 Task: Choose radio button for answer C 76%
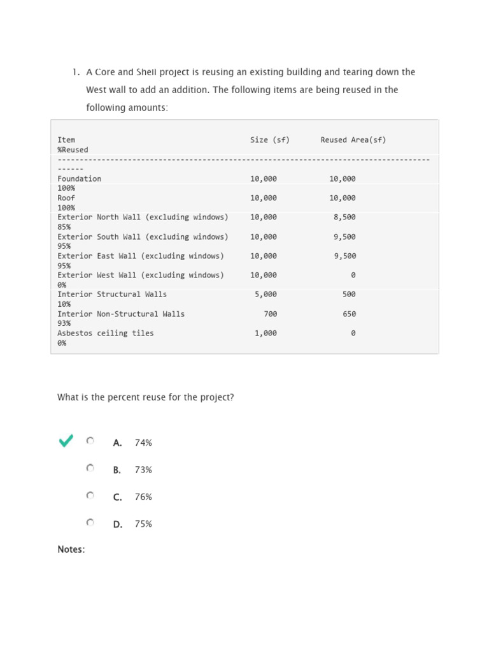pos(90,495)
